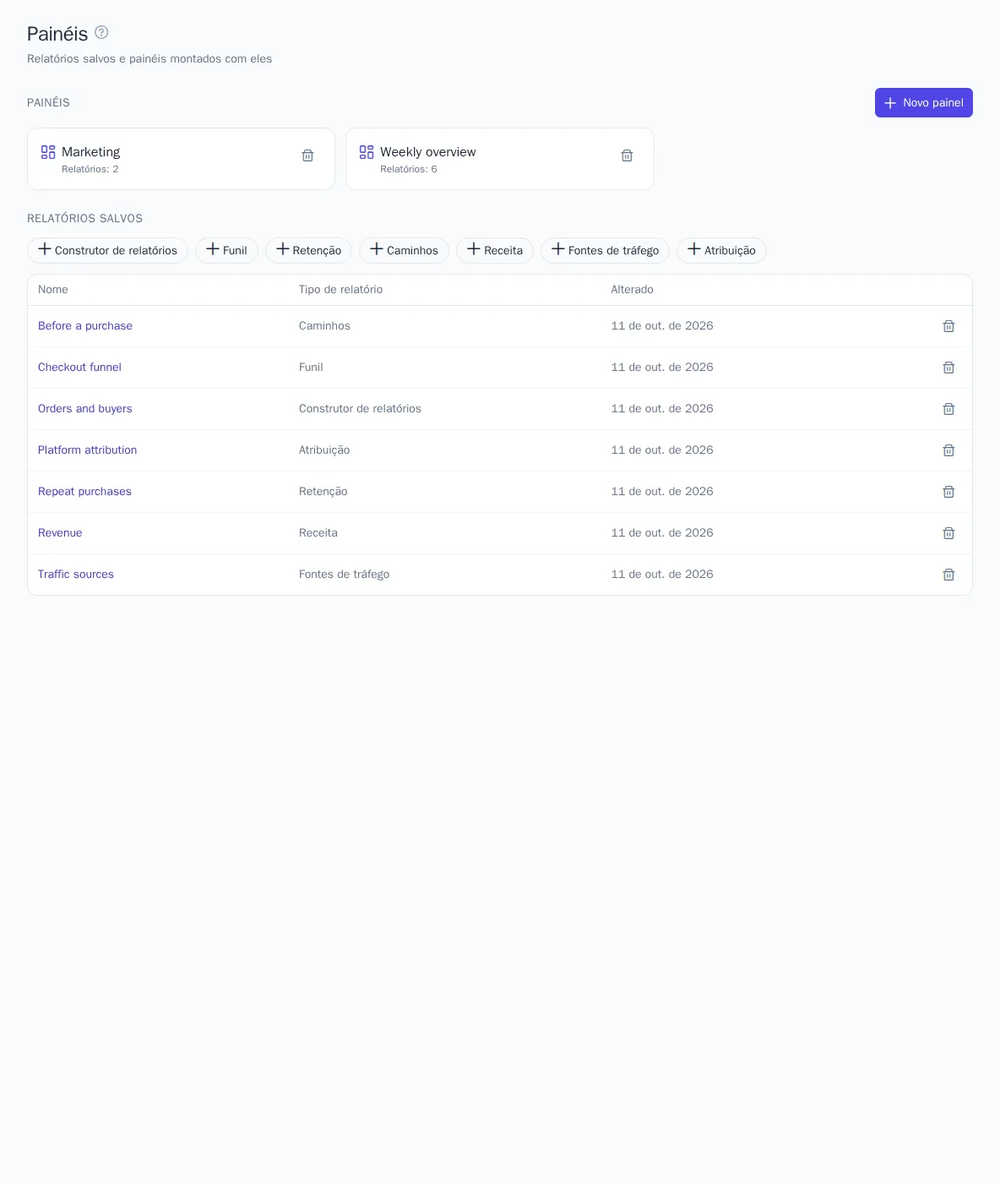Click the Relatórios: 2 count text

click(90, 170)
